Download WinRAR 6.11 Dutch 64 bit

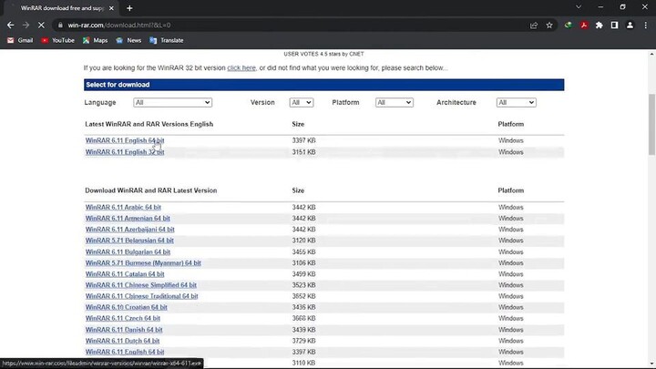[122, 341]
